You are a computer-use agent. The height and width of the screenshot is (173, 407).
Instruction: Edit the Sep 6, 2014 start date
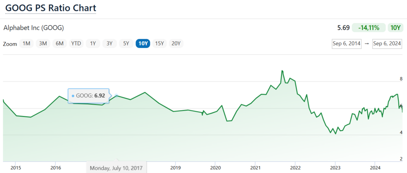(x=347, y=44)
